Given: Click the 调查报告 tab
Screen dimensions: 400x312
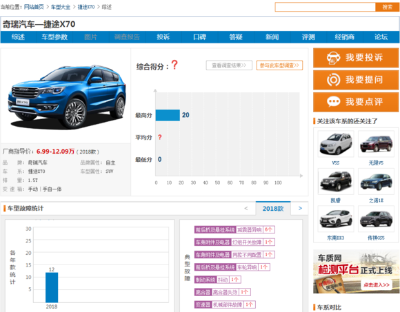Looking at the screenshot, I should (x=127, y=37).
